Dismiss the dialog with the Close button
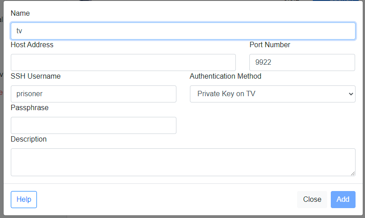Screen dimensions: 365x218 (x=312, y=200)
